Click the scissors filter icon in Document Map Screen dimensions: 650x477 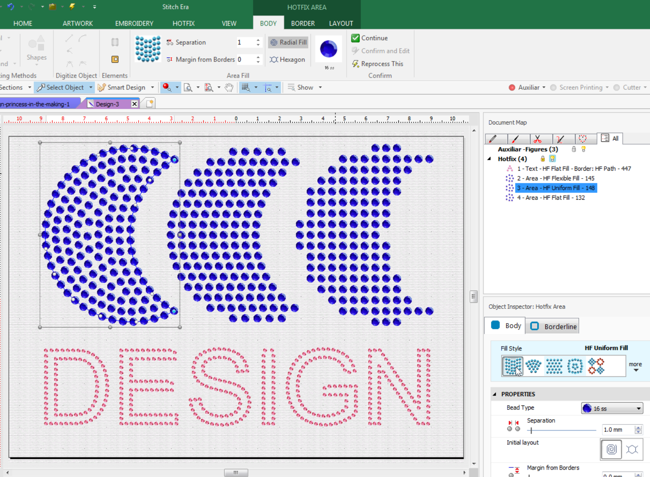pyautogui.click(x=537, y=139)
